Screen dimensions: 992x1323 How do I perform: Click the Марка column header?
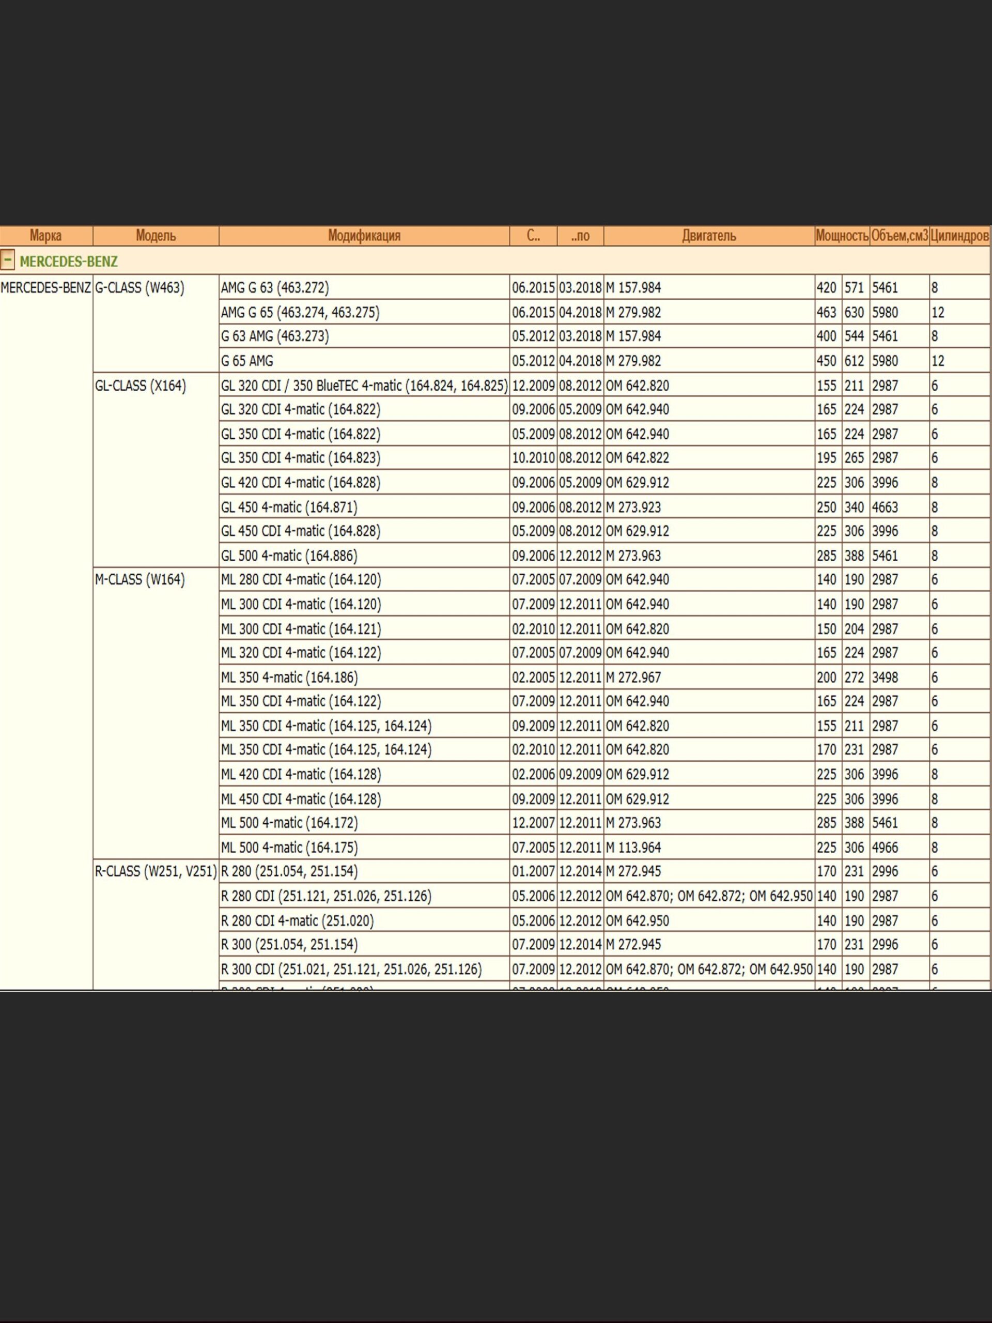click(46, 236)
